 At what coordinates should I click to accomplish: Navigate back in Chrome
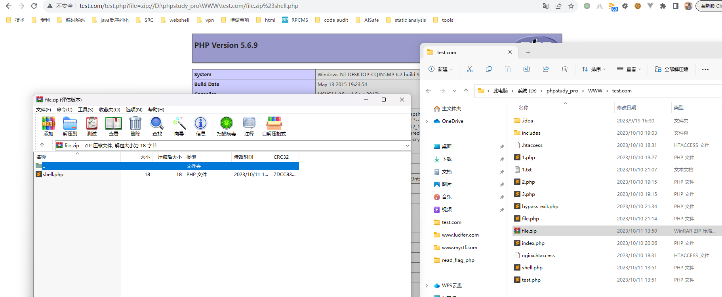9,6
